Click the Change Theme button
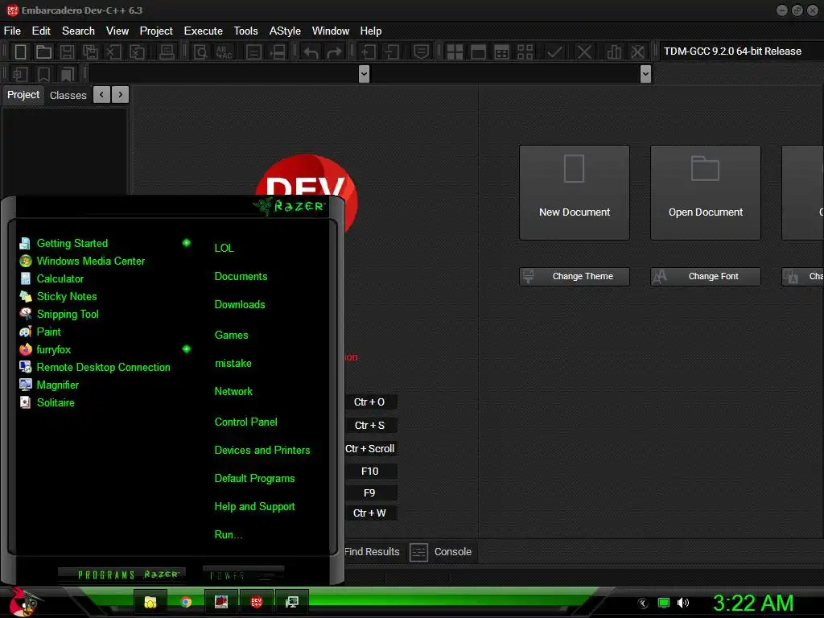824x618 pixels. coord(575,277)
